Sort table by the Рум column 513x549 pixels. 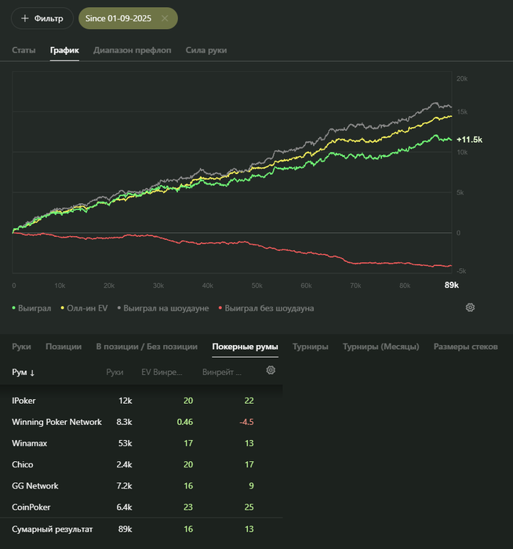tap(24, 372)
